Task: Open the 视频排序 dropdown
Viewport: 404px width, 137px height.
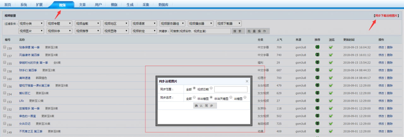Action: click(59, 31)
